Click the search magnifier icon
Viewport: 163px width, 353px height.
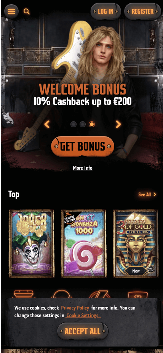(x=27, y=11)
